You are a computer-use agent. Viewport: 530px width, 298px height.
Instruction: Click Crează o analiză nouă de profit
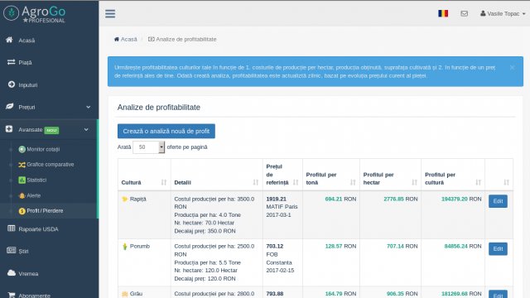166,131
